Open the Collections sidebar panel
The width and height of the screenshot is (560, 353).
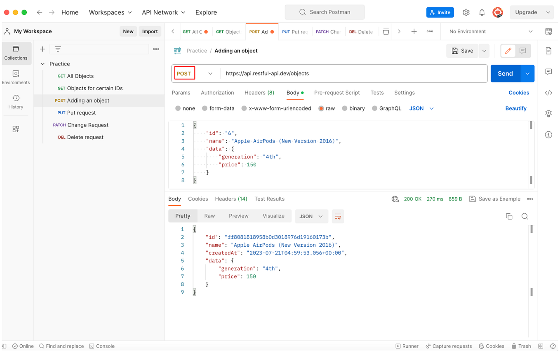click(x=16, y=53)
